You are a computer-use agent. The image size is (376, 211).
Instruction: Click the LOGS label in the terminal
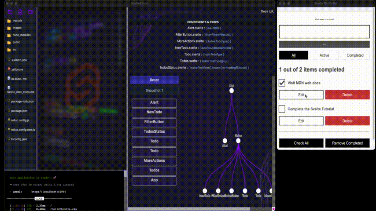pos(39,199)
